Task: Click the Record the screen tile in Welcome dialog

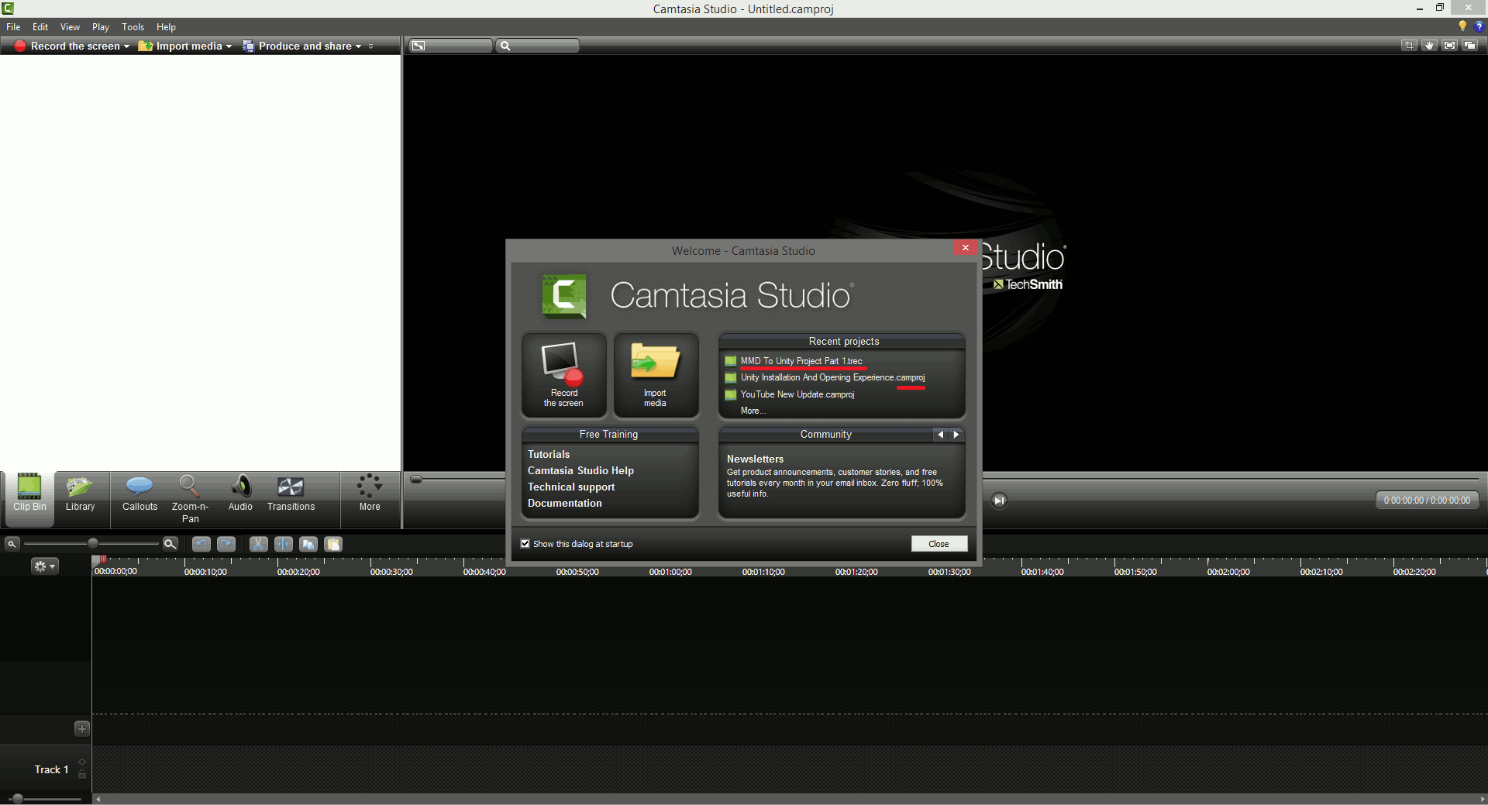Action: 564,375
